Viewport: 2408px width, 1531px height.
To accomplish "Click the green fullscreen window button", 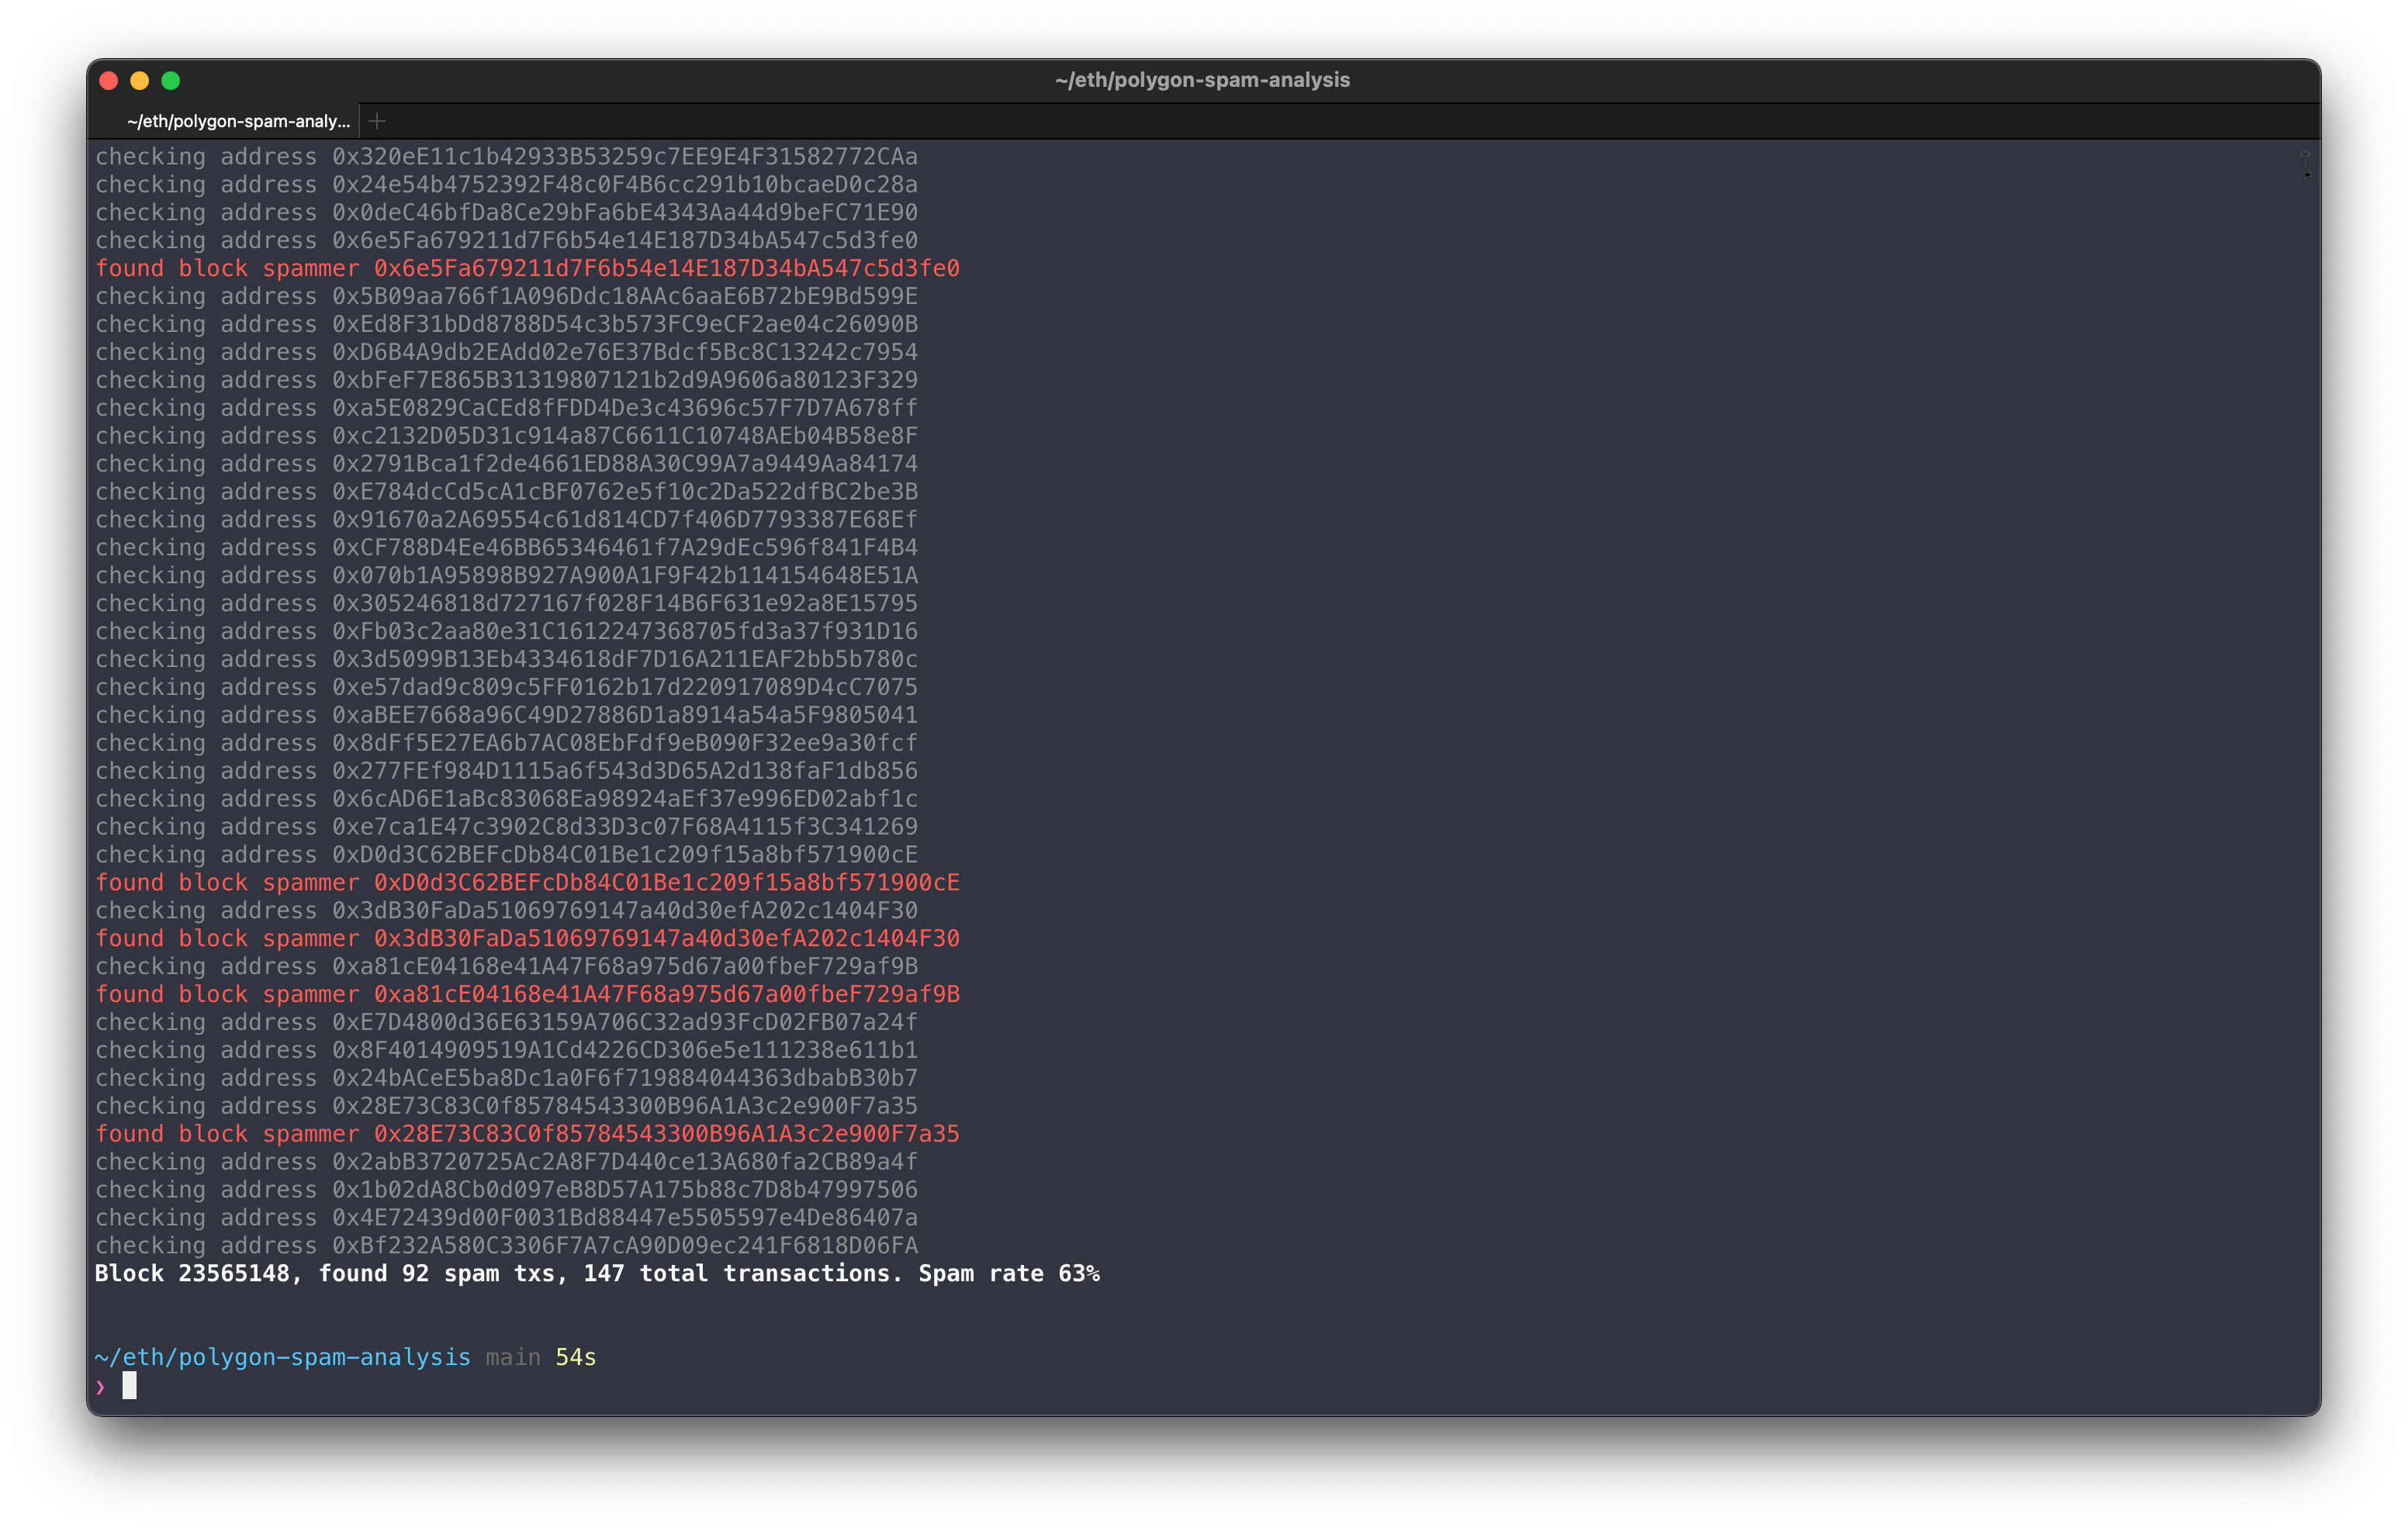I will [171, 80].
